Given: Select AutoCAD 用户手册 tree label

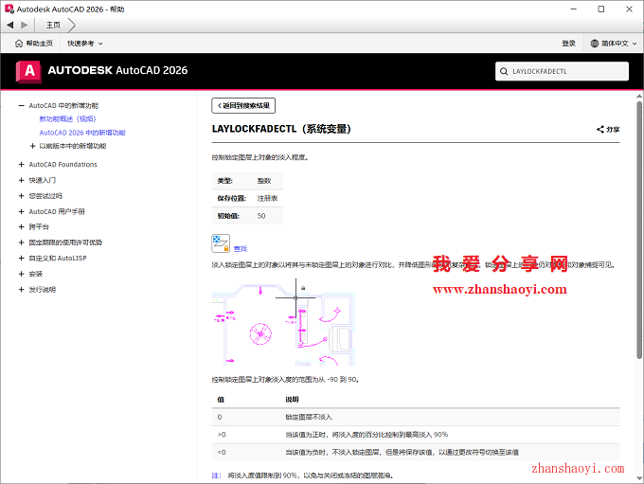Looking at the screenshot, I should point(57,211).
